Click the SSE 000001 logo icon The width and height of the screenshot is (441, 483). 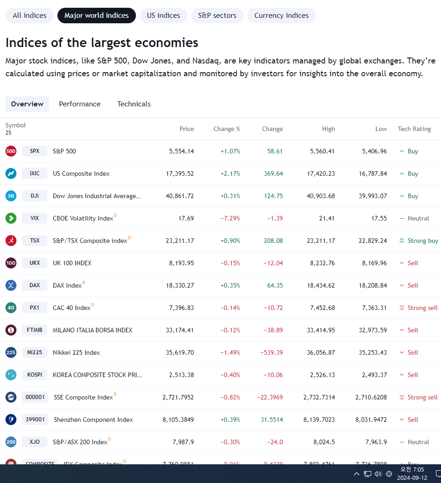pos(11,397)
